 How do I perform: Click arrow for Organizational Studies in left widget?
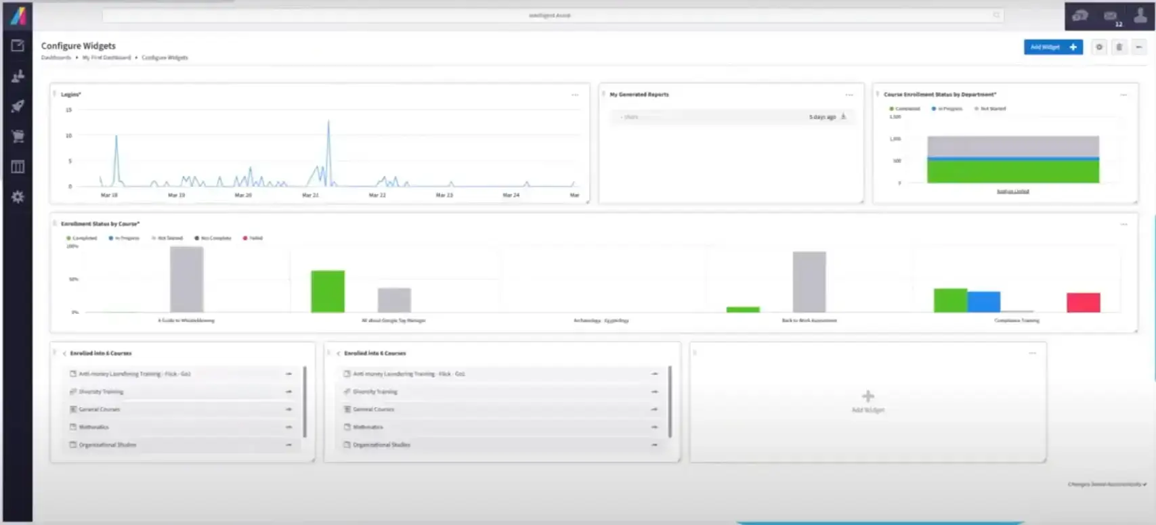(288, 444)
